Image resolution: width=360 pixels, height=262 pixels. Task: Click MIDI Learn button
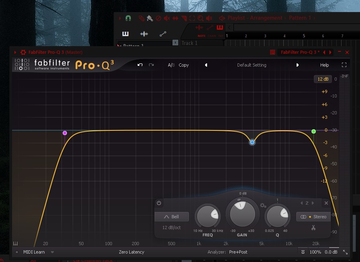(34, 252)
